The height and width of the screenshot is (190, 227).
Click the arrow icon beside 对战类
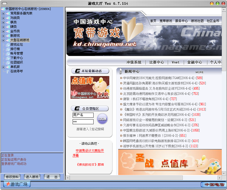tap(8, 18)
